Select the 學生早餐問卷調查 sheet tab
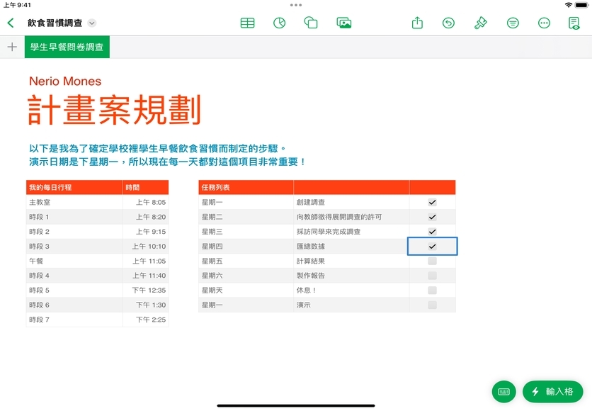This screenshot has height=411, width=592. tap(67, 47)
